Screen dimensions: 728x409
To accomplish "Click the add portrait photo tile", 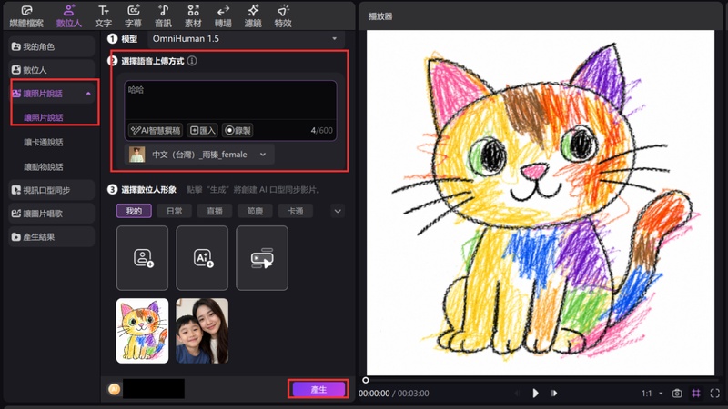I will coord(142,258).
